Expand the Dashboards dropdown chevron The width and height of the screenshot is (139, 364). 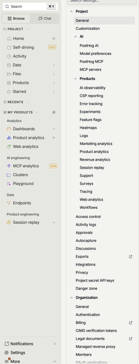54,129
